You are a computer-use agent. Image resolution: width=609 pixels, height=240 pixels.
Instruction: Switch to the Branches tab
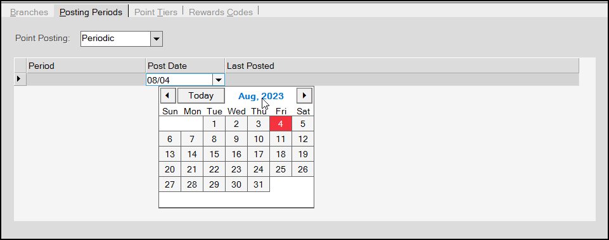pyautogui.click(x=29, y=12)
